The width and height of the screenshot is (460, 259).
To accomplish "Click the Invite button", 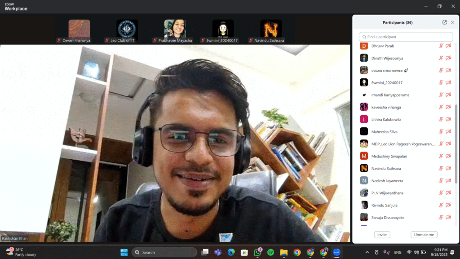I will [x=382, y=235].
